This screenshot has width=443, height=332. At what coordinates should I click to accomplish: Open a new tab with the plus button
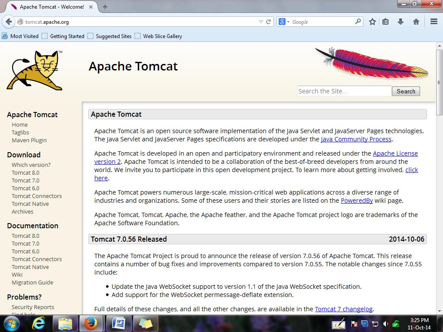(x=105, y=6)
